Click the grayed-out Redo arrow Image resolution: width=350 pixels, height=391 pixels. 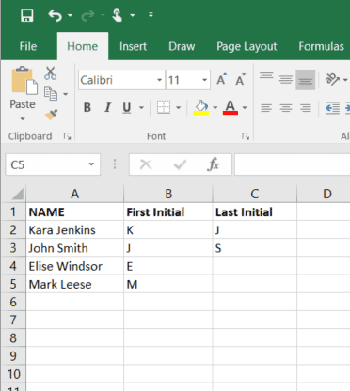(x=87, y=15)
